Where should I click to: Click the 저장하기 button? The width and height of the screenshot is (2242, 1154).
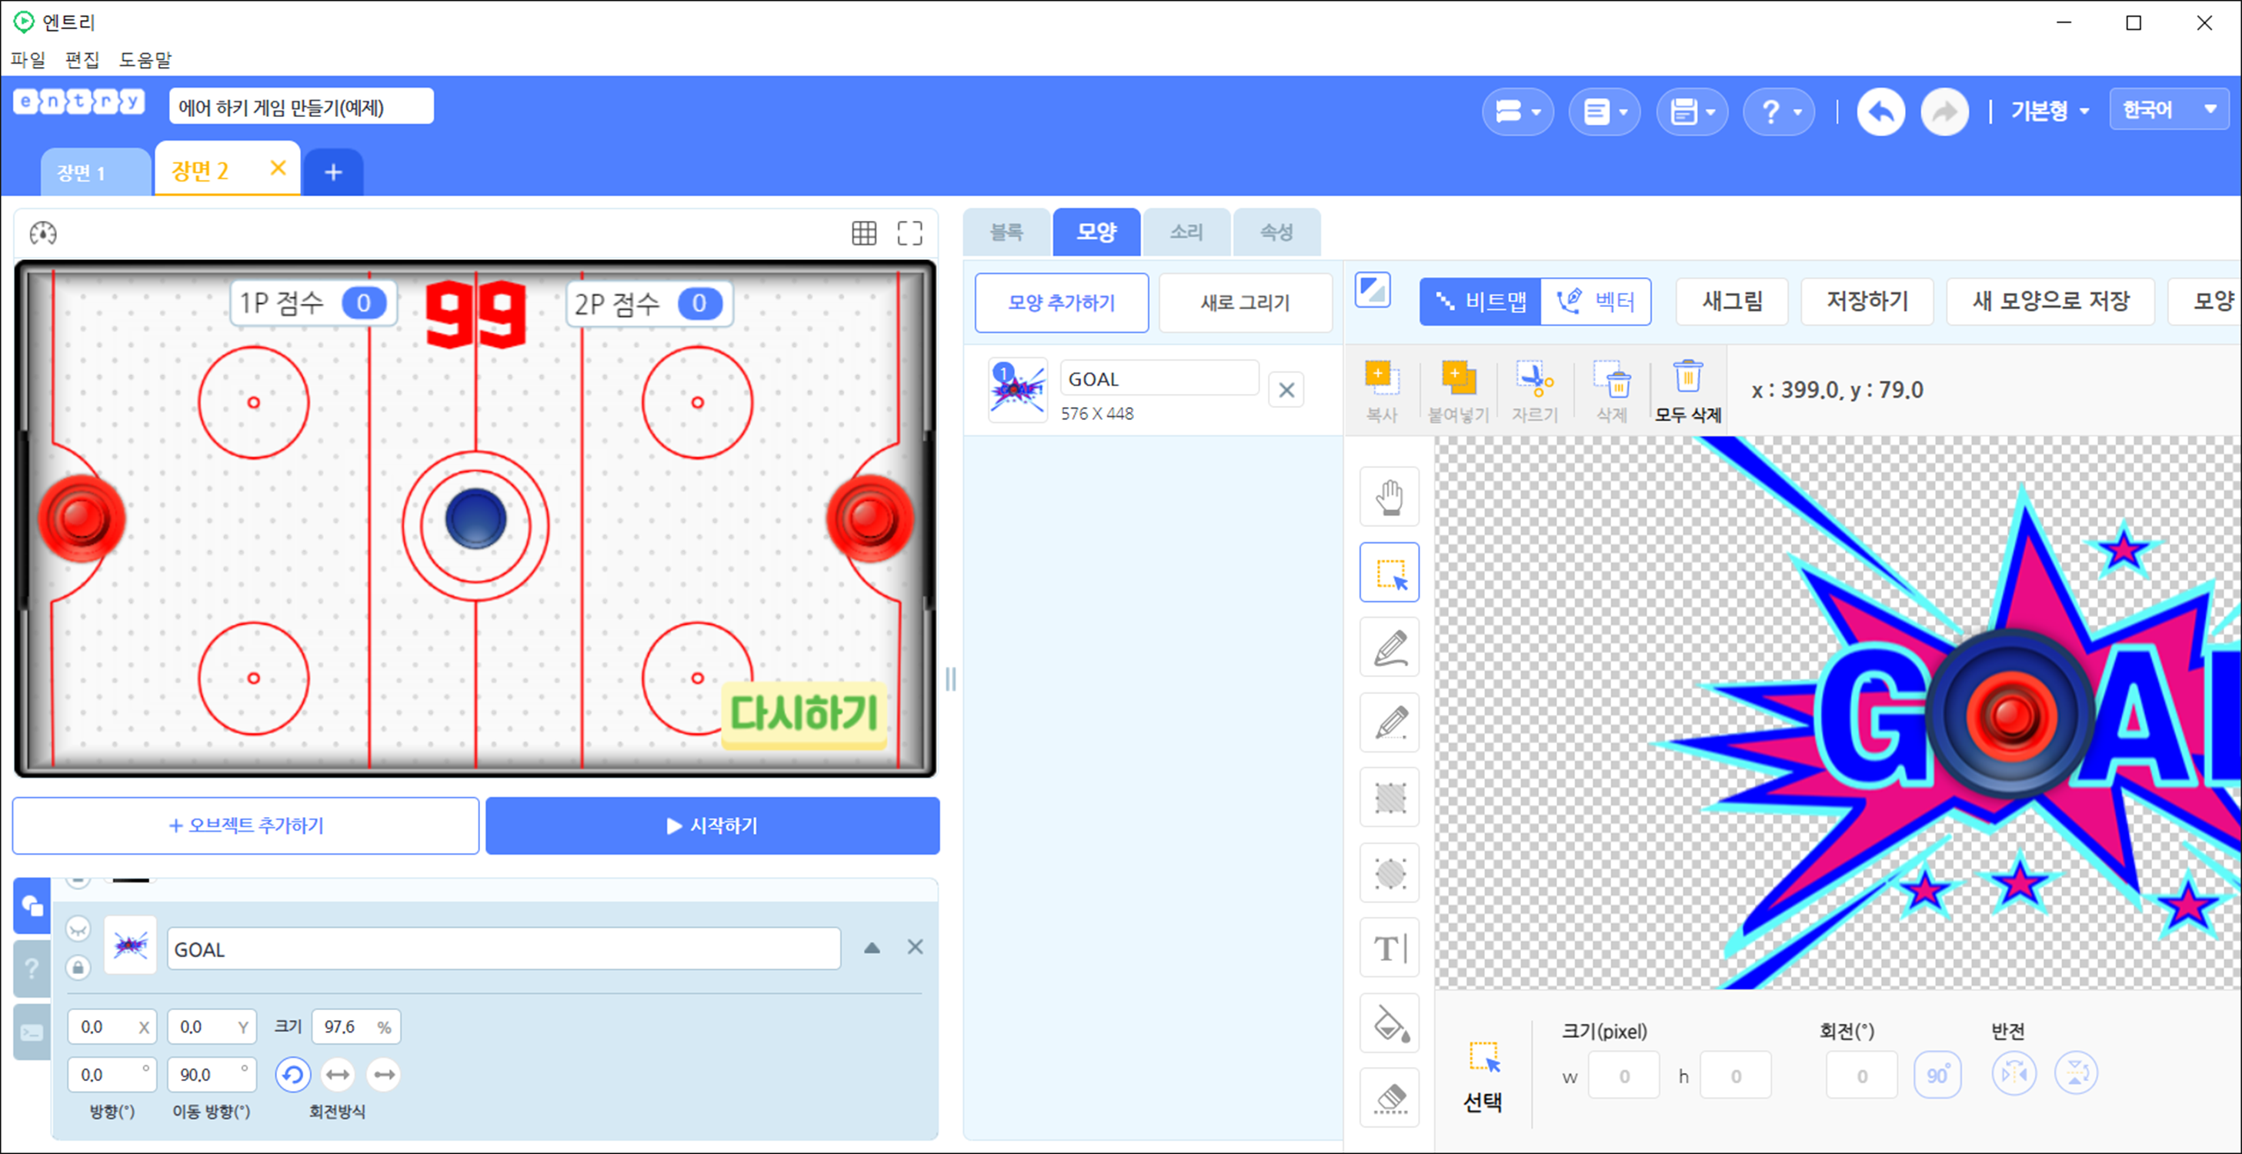[1867, 302]
